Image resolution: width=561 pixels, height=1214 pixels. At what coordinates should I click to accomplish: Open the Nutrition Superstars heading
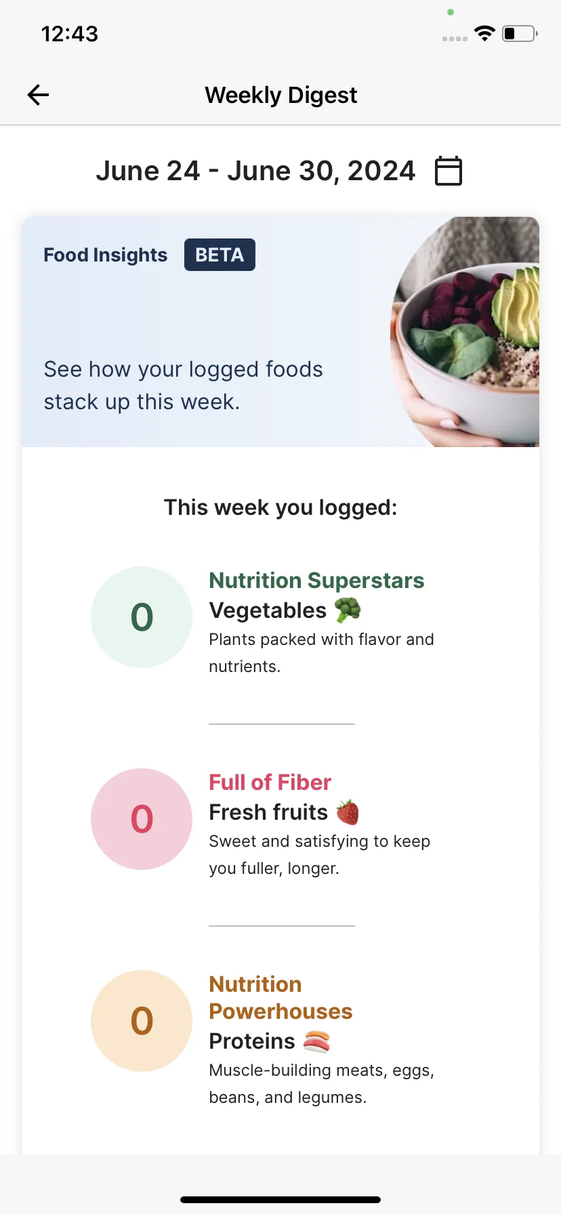(316, 581)
